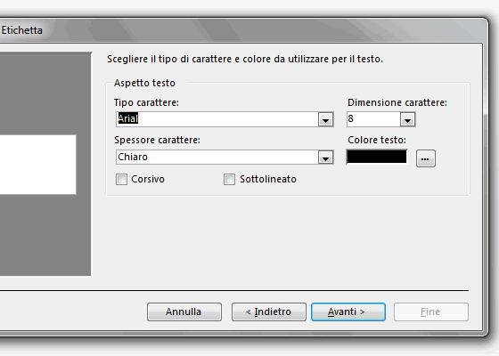Click the font size field showing 8
The image size is (499, 356).
pyautogui.click(x=373, y=119)
